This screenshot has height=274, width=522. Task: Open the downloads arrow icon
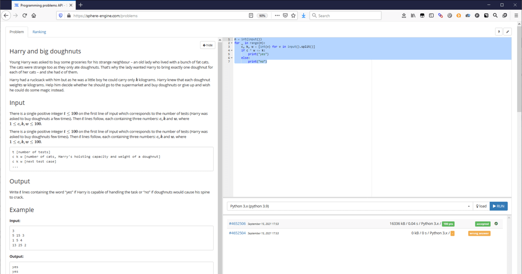point(303,15)
